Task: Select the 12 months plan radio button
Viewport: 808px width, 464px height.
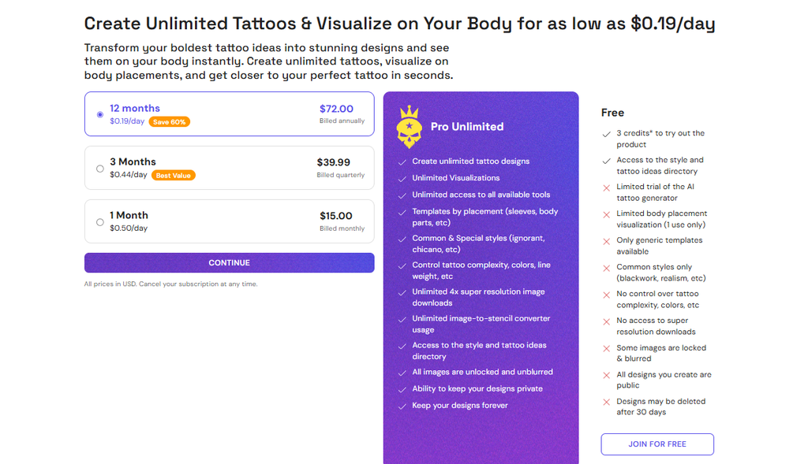Action: pos(100,114)
